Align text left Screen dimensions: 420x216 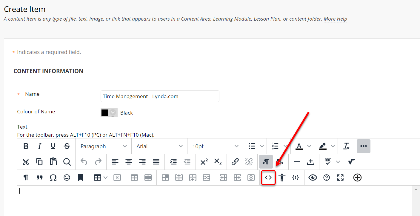coord(115,162)
